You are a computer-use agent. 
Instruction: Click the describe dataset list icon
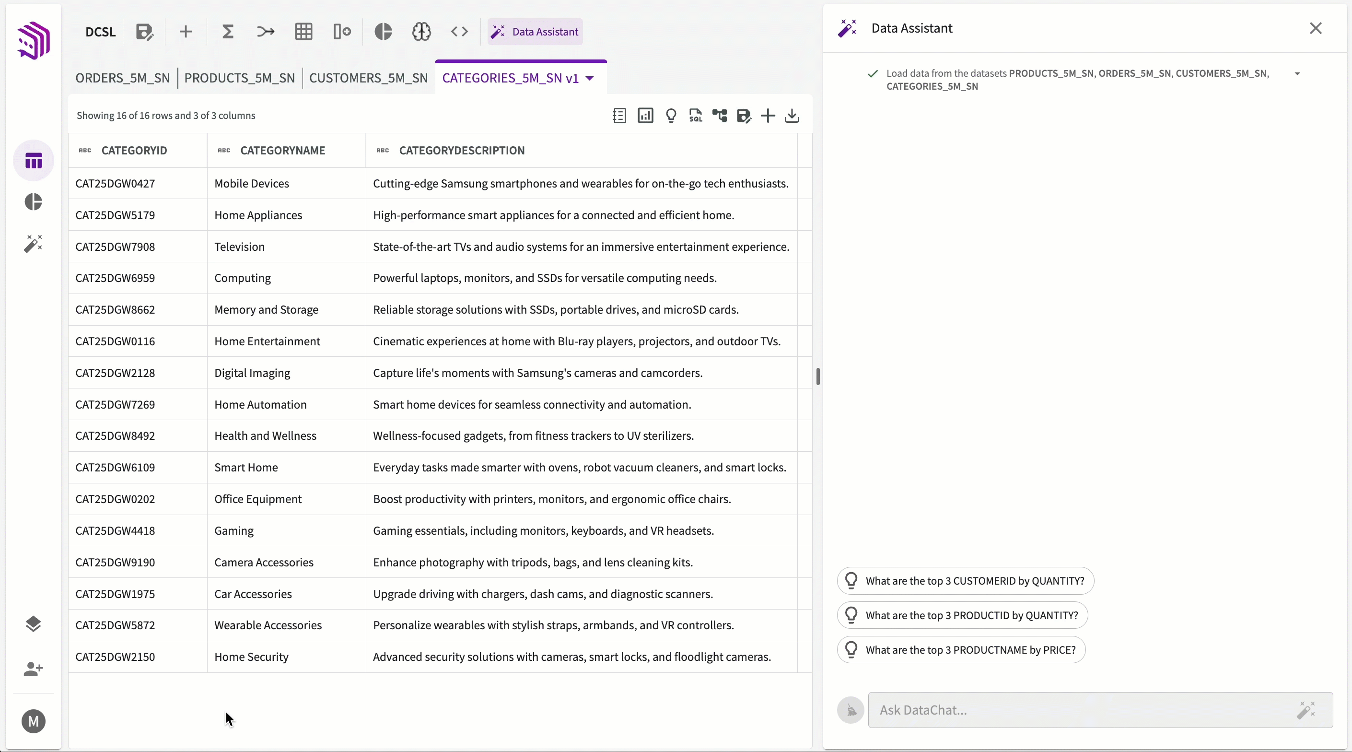[619, 116]
